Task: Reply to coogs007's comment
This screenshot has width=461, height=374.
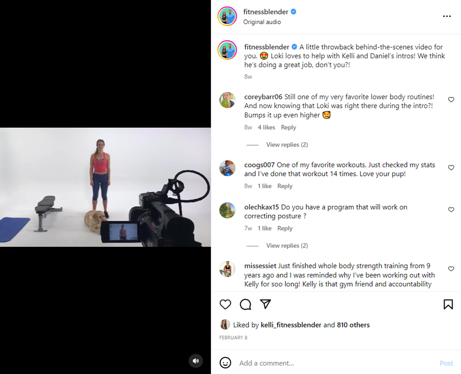Action: [285, 186]
